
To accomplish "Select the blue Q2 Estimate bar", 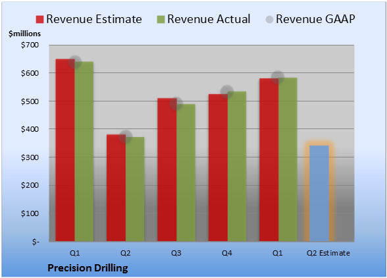I will [x=319, y=193].
